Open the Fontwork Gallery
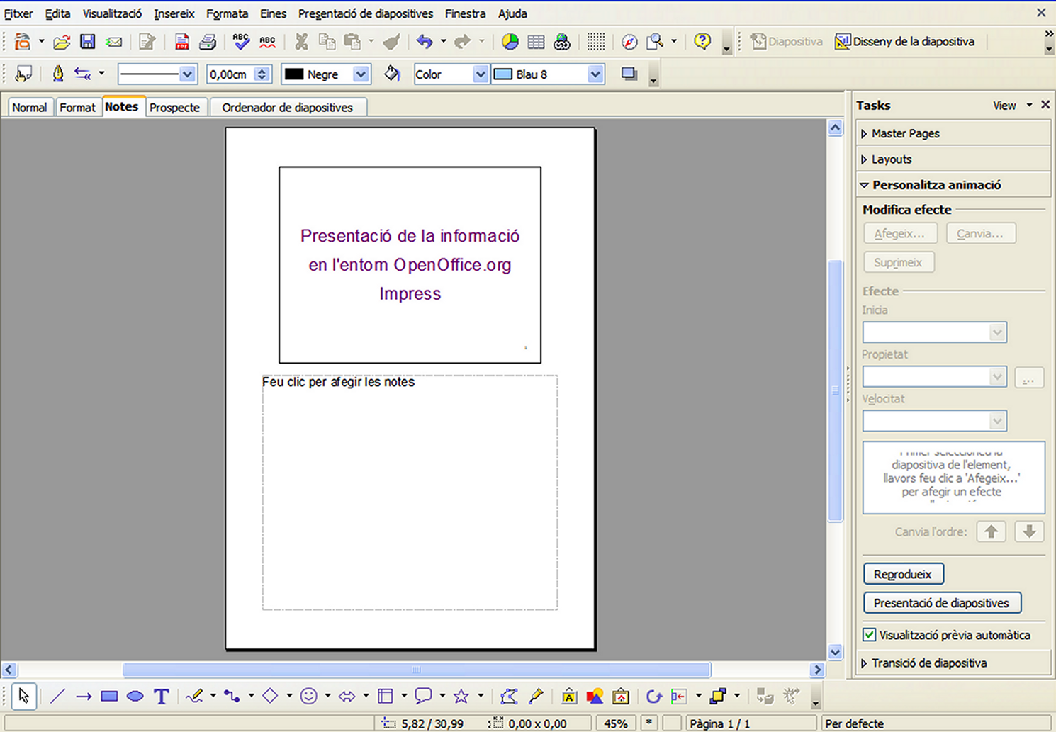The width and height of the screenshot is (1056, 732). 569,697
